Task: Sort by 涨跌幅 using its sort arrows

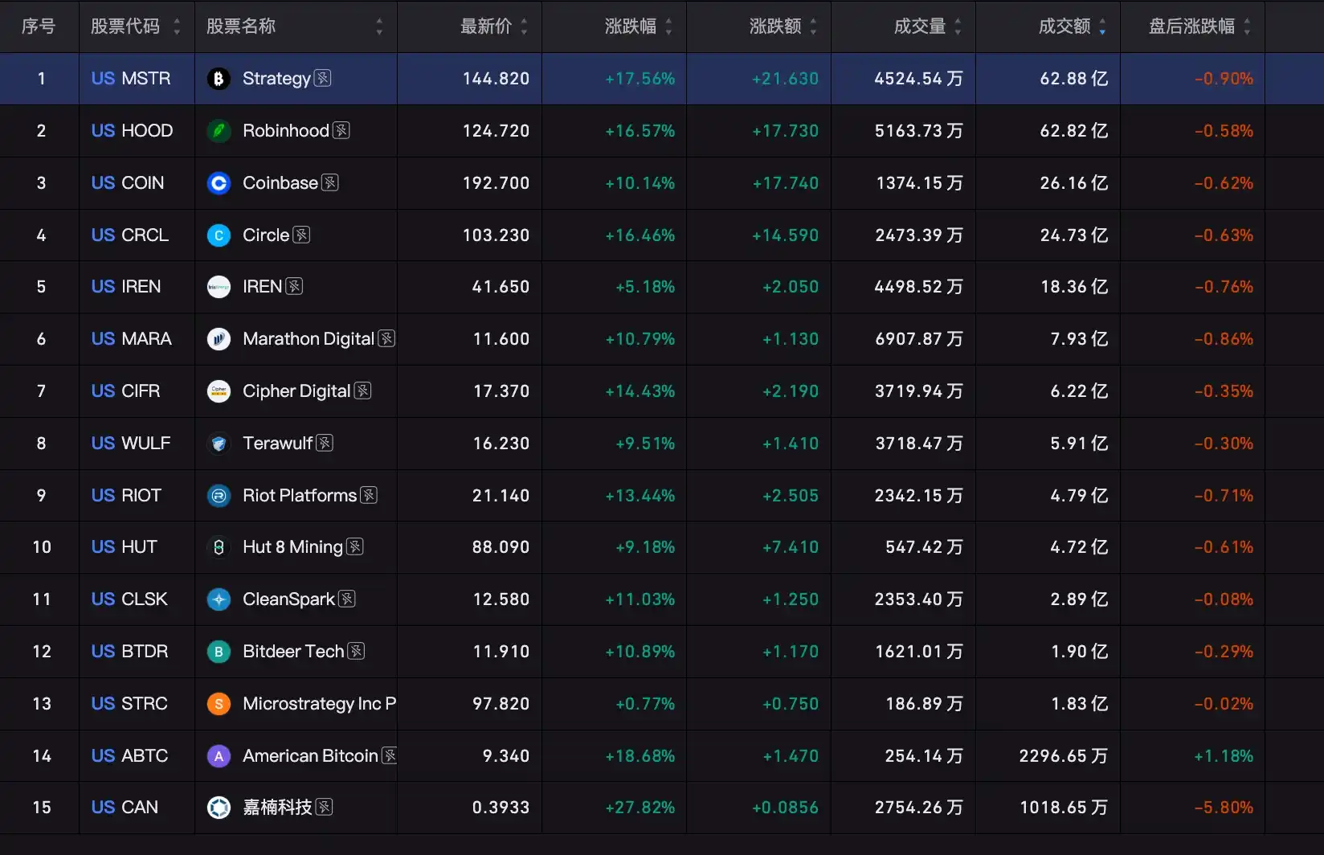Action: [x=668, y=27]
